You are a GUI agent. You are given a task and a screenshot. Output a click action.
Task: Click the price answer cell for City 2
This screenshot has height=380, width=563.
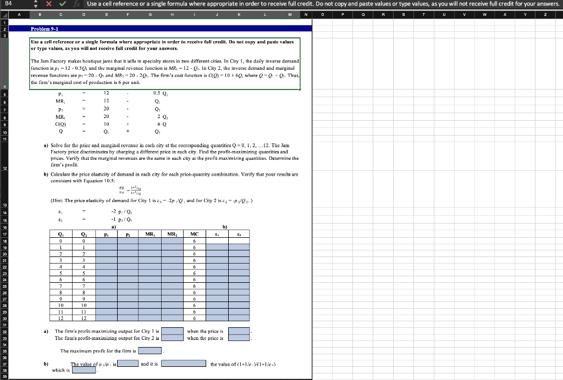click(239, 338)
